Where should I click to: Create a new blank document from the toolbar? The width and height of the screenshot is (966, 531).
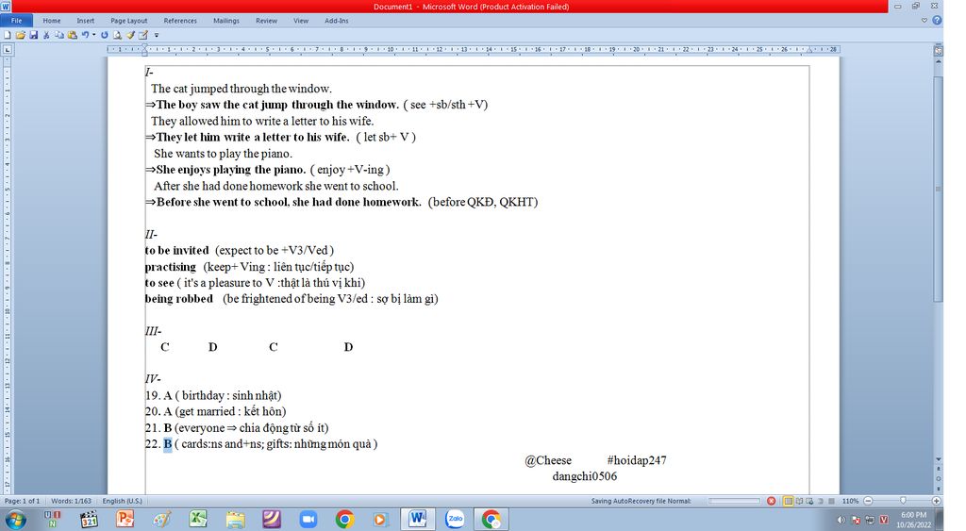[8, 35]
